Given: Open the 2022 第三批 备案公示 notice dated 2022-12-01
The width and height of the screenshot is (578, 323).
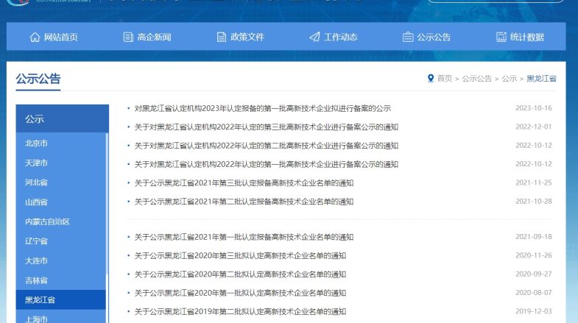Looking at the screenshot, I should 266,127.
